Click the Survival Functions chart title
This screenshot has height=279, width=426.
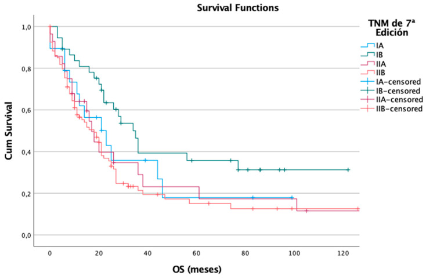(x=238, y=8)
